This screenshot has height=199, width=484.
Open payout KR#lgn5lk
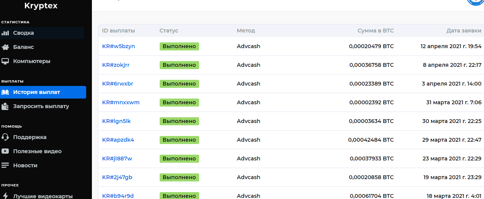tap(116, 121)
